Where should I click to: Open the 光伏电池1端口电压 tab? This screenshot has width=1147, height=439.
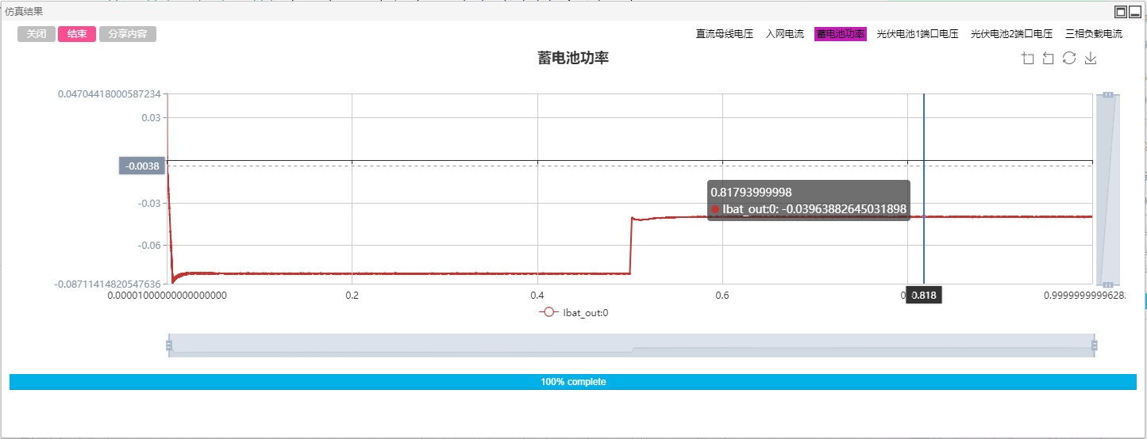[918, 34]
